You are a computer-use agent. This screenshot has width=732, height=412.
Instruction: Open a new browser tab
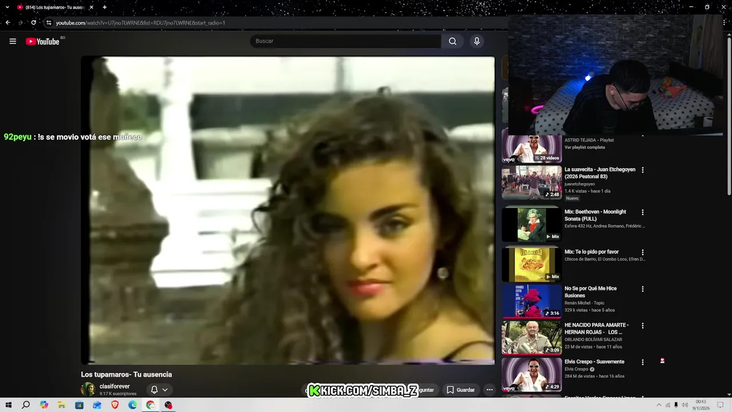(105, 7)
